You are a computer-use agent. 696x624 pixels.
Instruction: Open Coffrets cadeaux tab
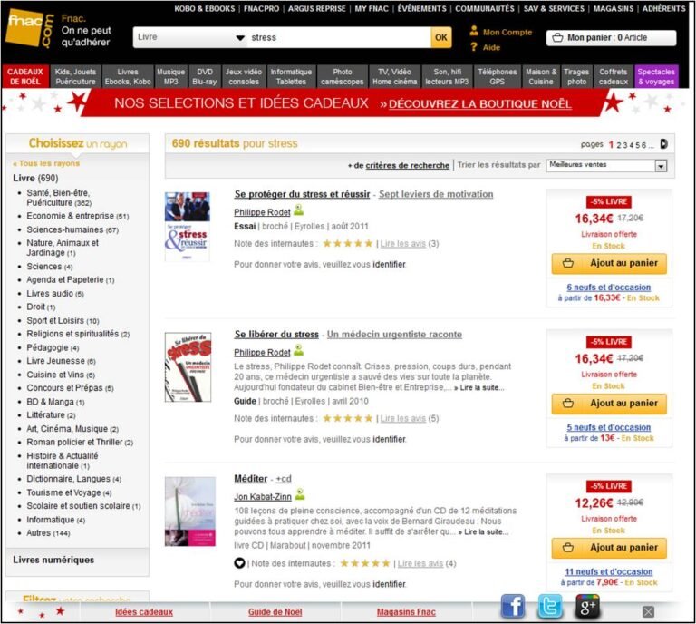(x=613, y=76)
